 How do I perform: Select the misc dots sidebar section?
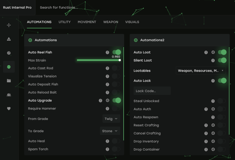pyautogui.click(x=9, y=67)
